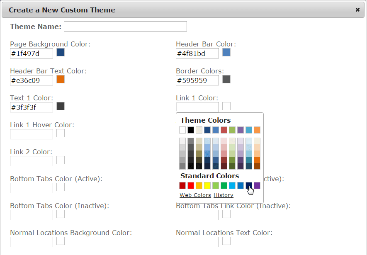The image size is (367, 255).
Task: Open the Bottom Tabs Color (Active) swatch
Action: [61, 187]
